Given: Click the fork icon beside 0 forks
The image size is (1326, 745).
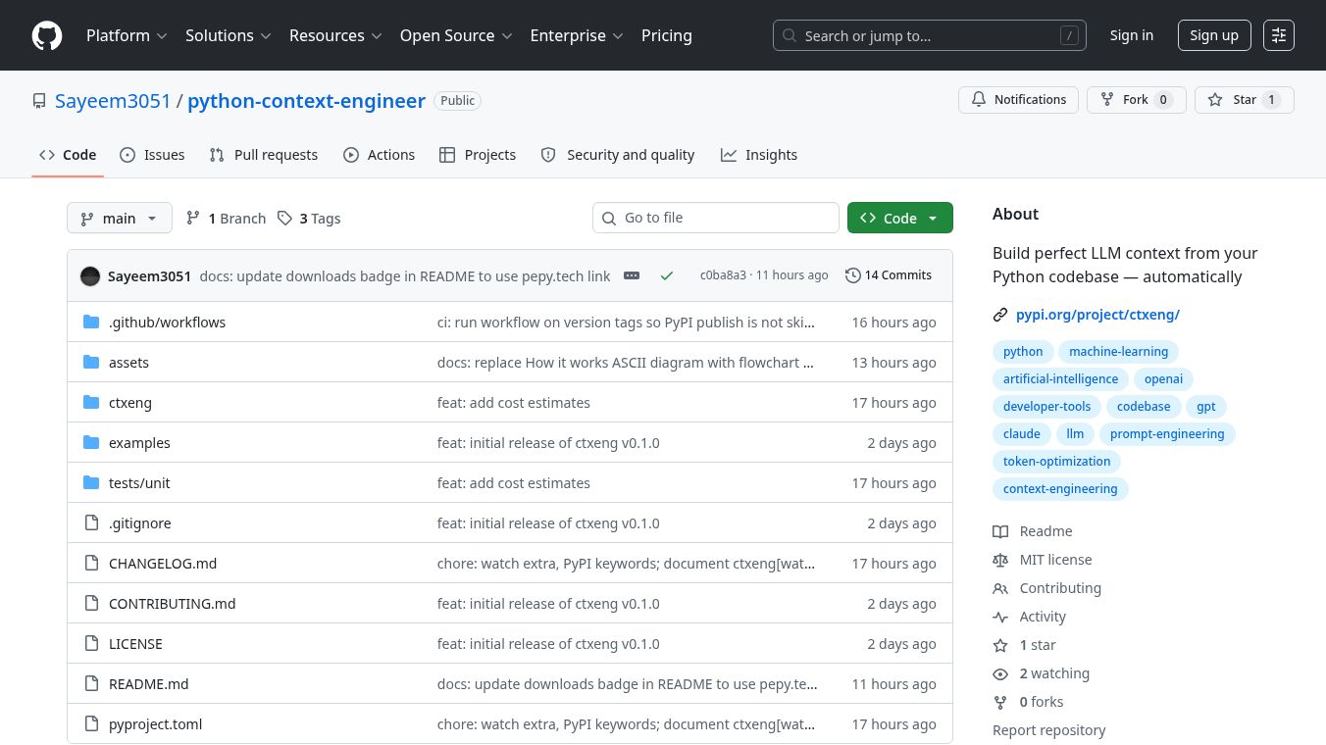Looking at the screenshot, I should click(x=1000, y=702).
